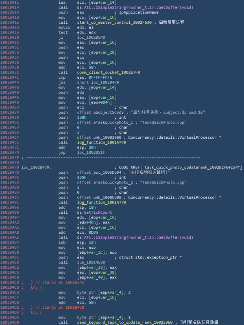Click mov [ebp+var_40], eax instruction
This screenshot has width=244, height=325.
pyautogui.click(x=87, y=277)
